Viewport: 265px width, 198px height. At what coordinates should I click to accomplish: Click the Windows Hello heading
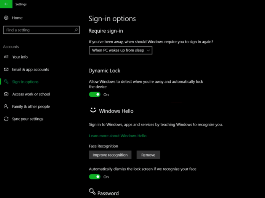click(116, 111)
